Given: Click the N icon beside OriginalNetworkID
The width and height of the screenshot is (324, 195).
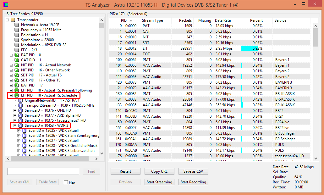Looking at the screenshot, I should (20, 100).
